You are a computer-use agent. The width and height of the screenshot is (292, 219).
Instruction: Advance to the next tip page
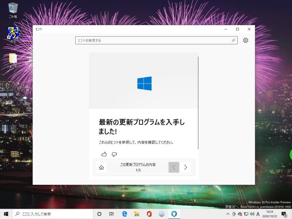point(186,167)
